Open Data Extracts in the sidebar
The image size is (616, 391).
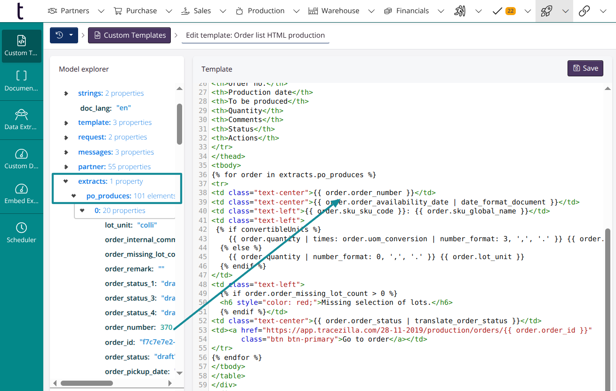pos(22,120)
